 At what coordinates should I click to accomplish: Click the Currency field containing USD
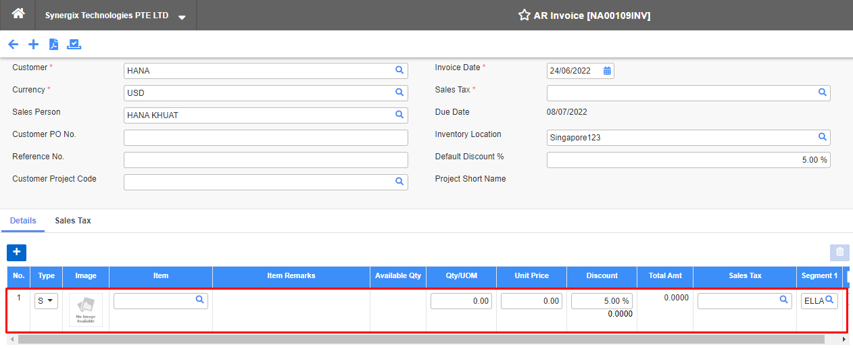pyautogui.click(x=266, y=92)
